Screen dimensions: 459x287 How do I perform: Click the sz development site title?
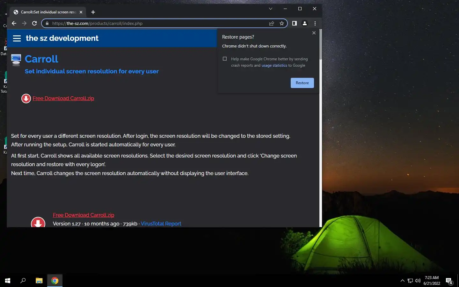click(x=62, y=38)
